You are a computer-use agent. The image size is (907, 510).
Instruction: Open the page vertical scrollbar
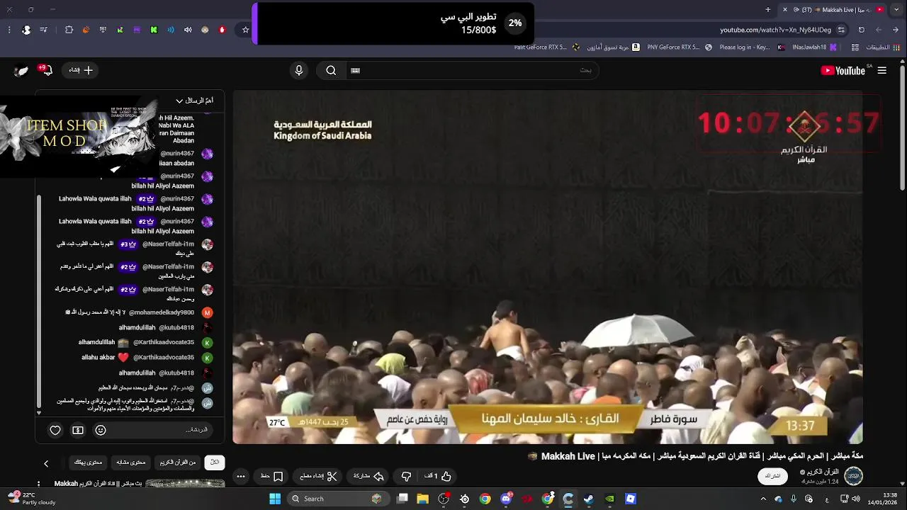pos(902,127)
